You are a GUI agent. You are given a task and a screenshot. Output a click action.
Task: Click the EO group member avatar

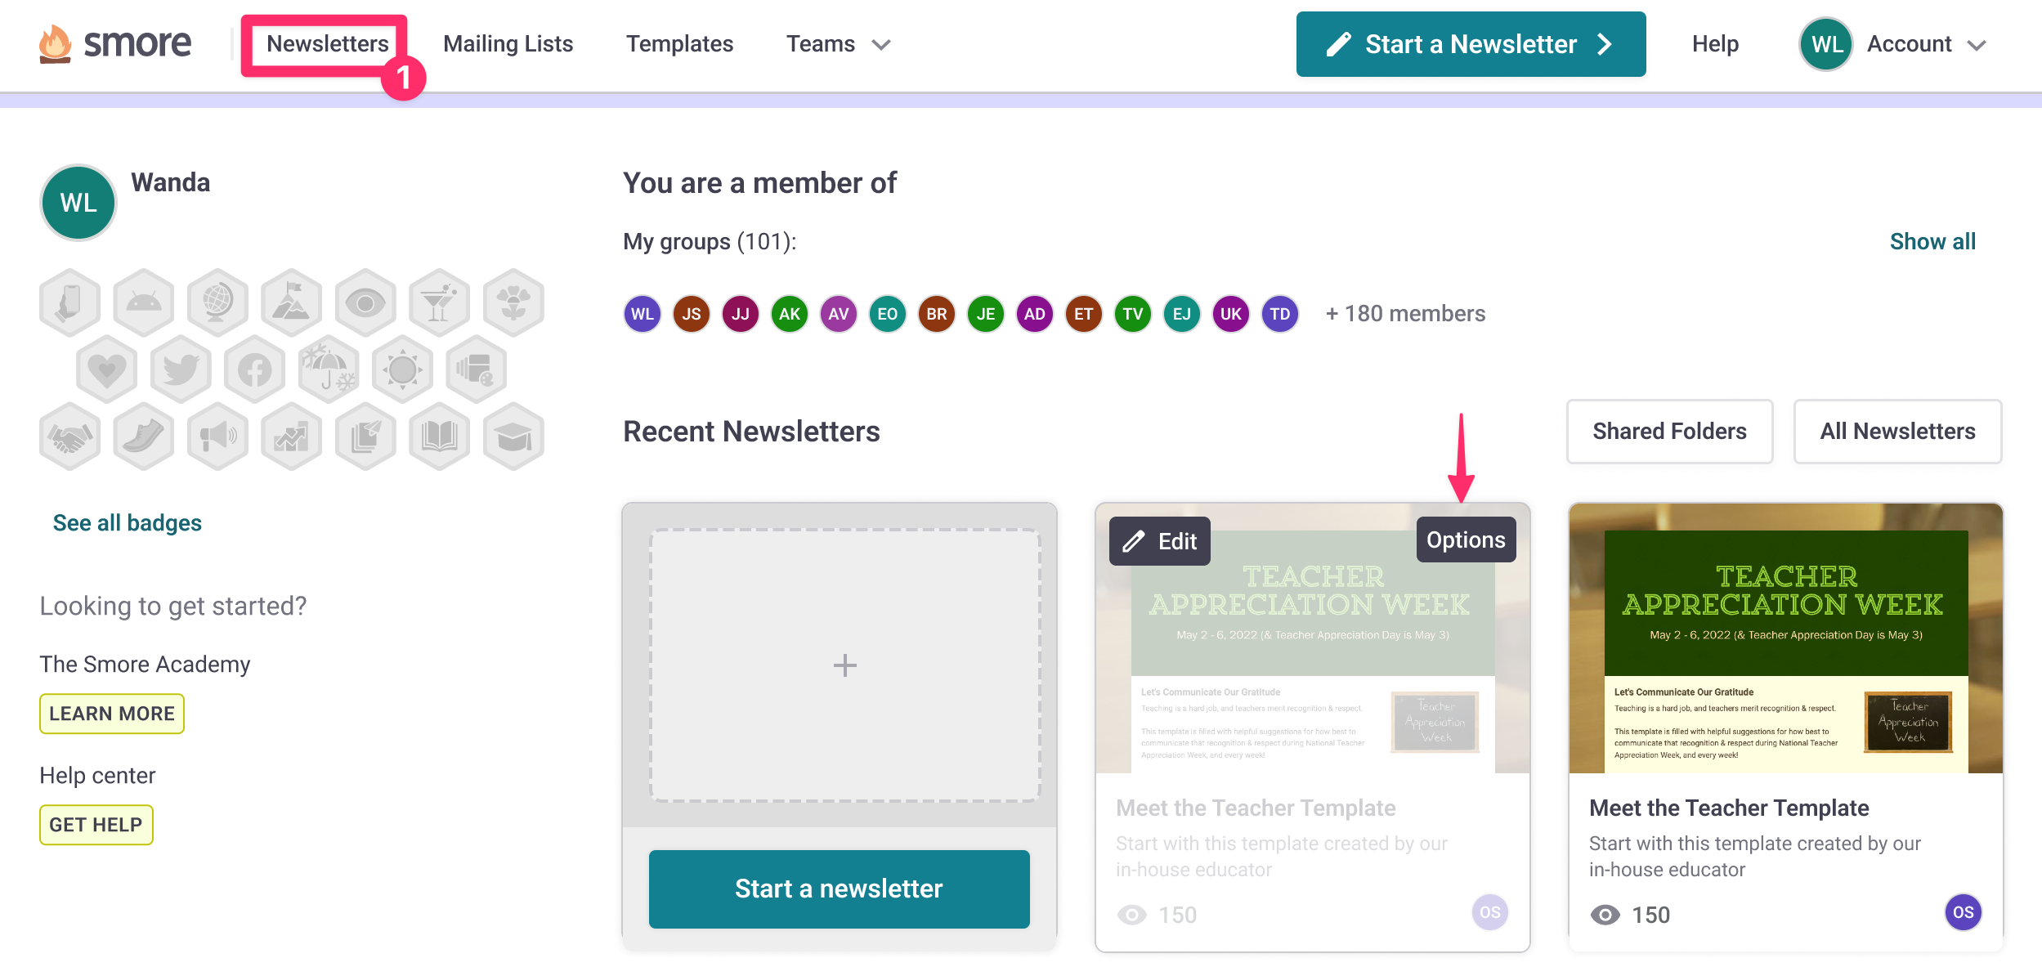point(887,314)
